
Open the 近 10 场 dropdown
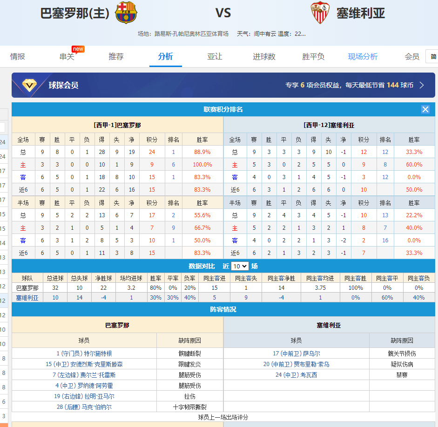(240, 266)
